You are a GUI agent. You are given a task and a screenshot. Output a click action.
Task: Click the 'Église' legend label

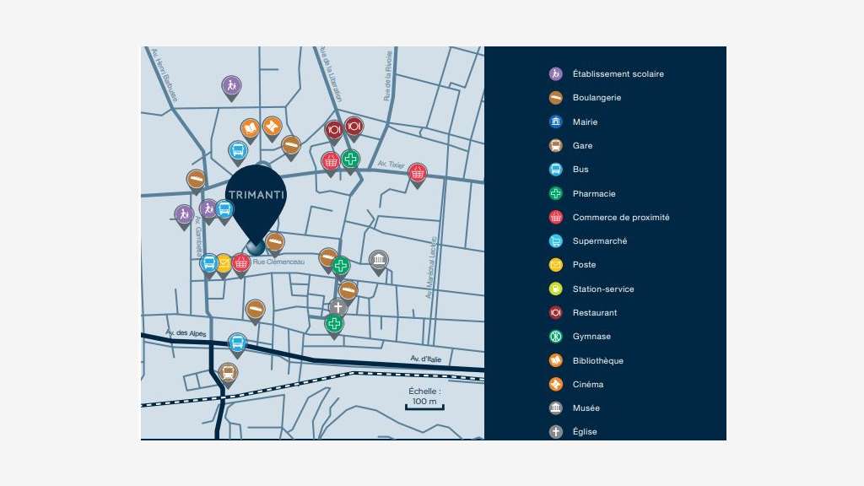pos(585,431)
